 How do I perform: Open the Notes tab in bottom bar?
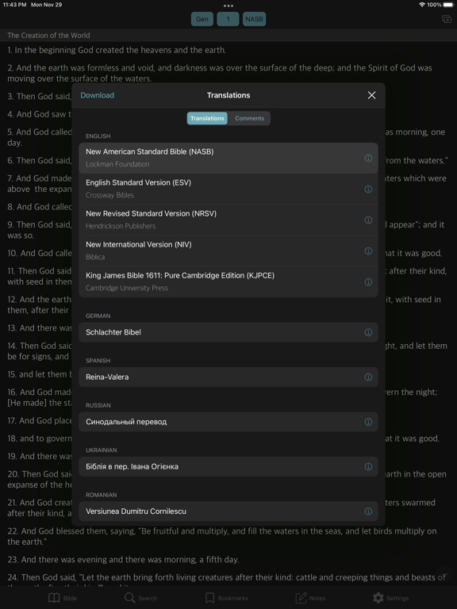click(310, 598)
